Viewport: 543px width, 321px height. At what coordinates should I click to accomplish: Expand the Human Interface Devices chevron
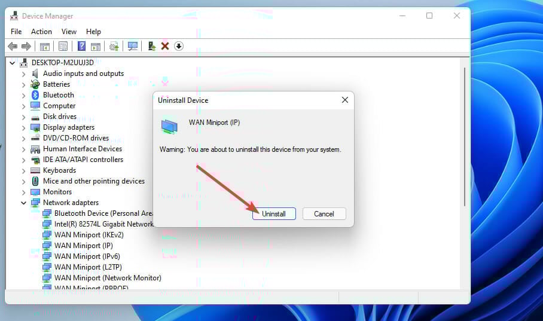(23, 149)
